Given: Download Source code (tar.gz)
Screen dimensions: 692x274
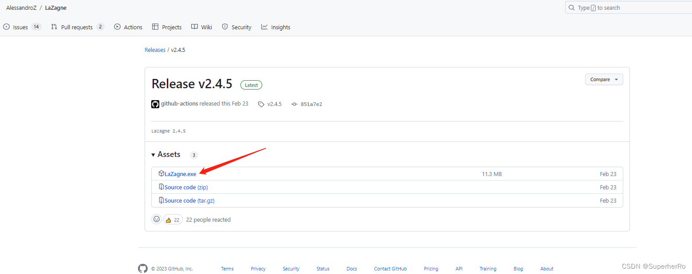Looking at the screenshot, I should pos(189,200).
